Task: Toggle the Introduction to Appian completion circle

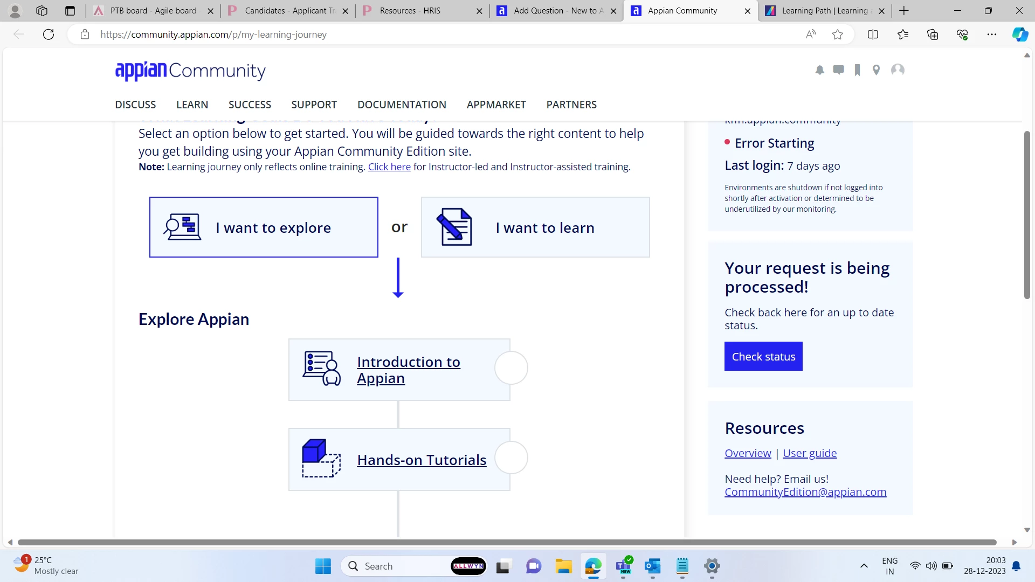Action: [511, 368]
